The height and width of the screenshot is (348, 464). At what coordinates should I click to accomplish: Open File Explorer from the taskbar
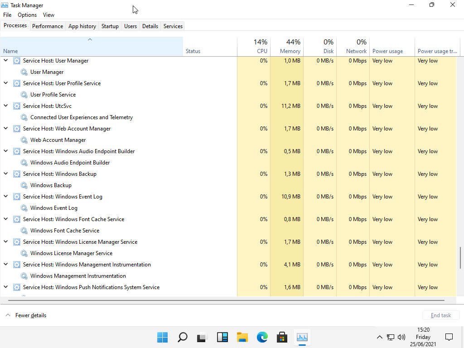(242, 337)
